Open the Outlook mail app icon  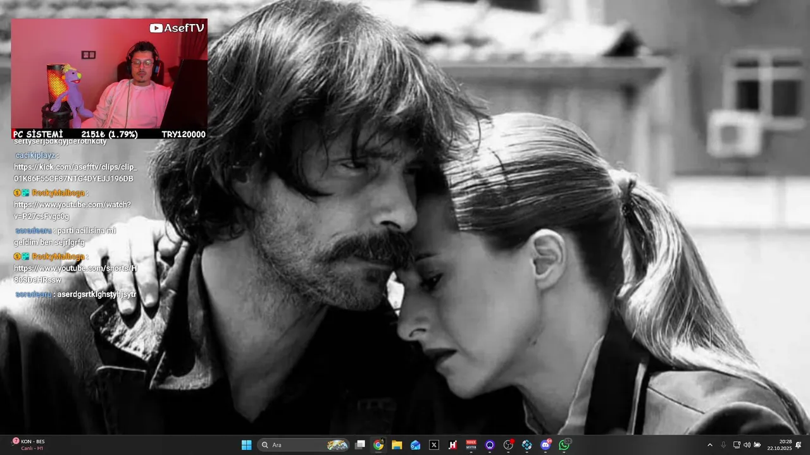pos(415,445)
